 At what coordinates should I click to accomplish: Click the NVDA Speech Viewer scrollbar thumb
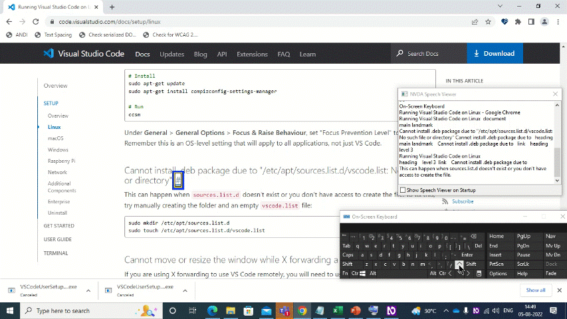click(557, 161)
